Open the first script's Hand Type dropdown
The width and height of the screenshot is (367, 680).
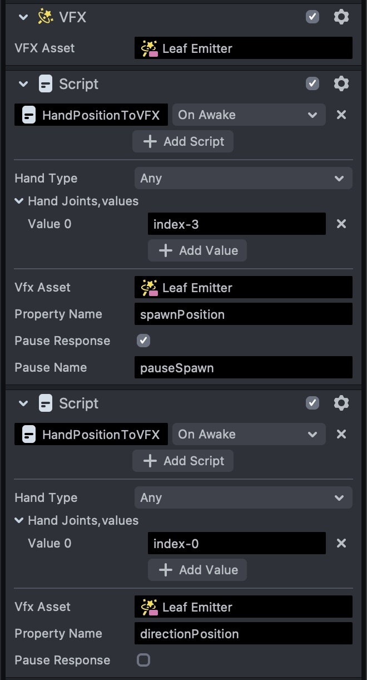coord(243,179)
